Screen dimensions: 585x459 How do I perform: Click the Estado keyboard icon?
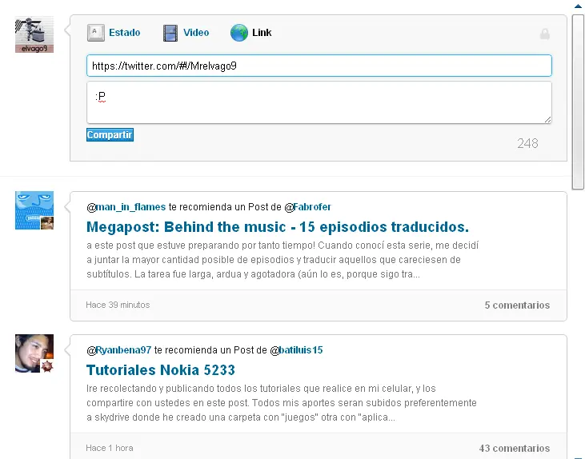pos(95,33)
